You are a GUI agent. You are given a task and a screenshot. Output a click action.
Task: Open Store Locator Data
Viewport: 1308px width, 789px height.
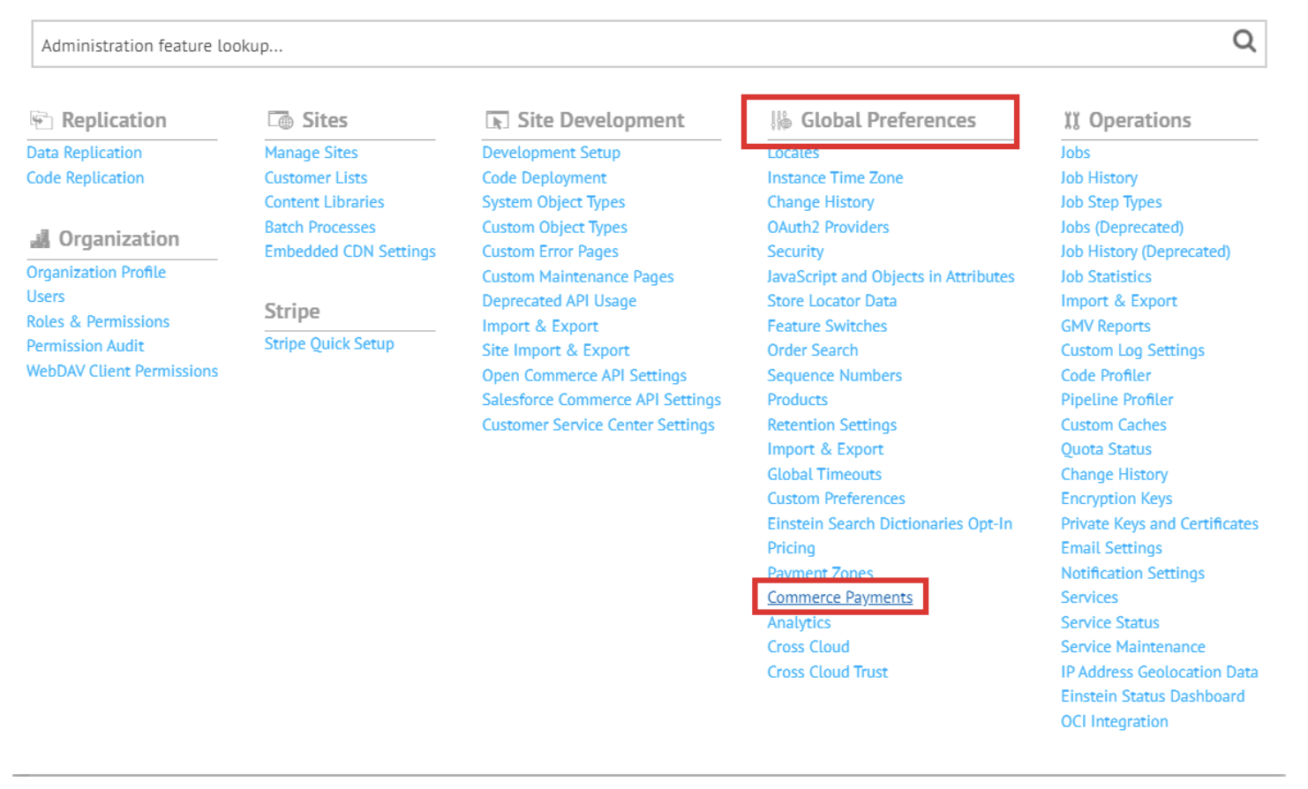(x=831, y=301)
